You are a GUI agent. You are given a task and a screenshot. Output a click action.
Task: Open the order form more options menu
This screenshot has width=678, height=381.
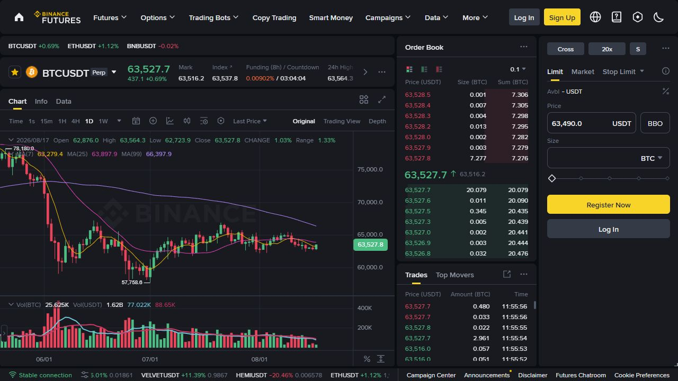(x=666, y=49)
